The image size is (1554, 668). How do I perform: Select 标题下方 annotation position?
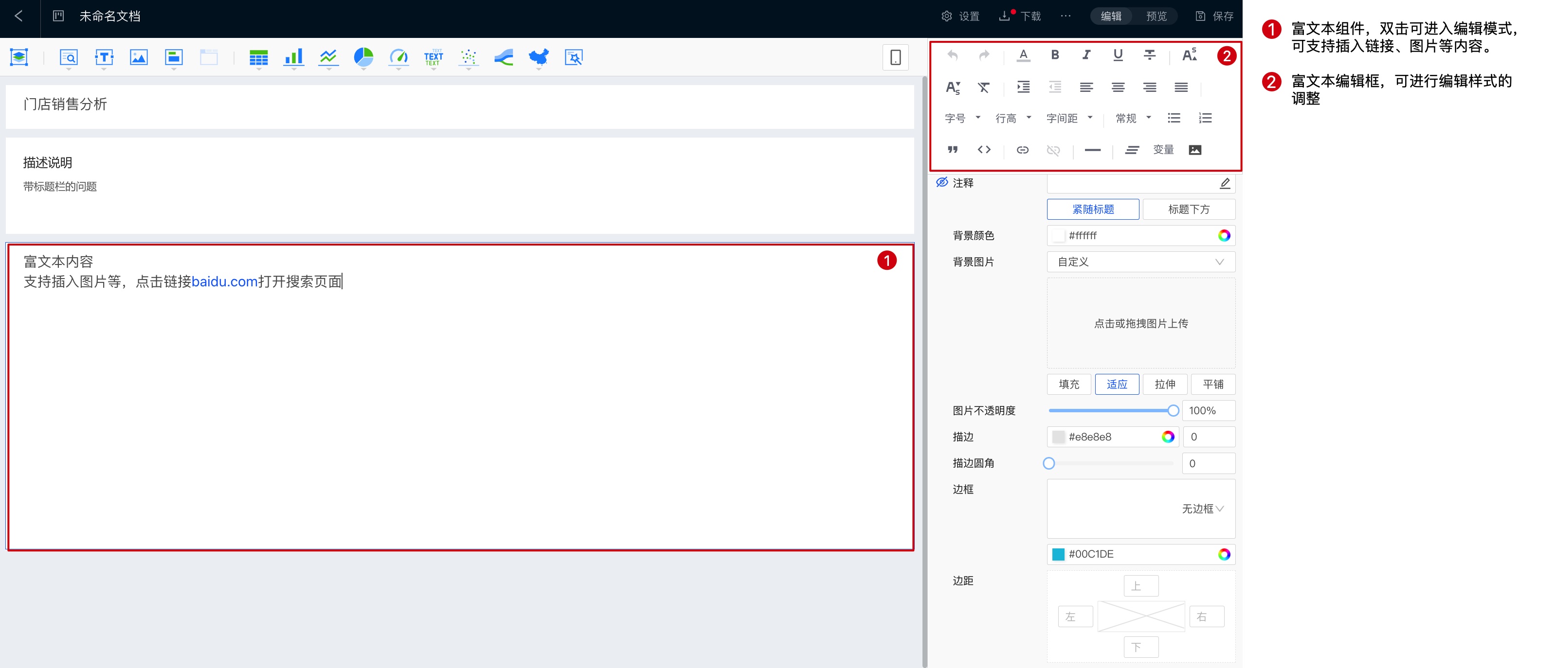click(x=1189, y=209)
